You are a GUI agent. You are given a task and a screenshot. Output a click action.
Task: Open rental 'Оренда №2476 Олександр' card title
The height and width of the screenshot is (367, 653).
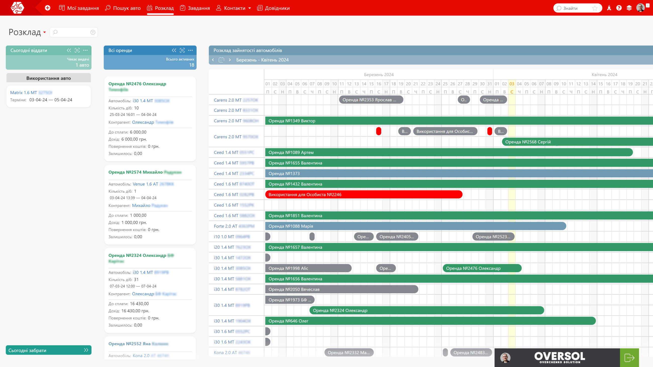(137, 84)
